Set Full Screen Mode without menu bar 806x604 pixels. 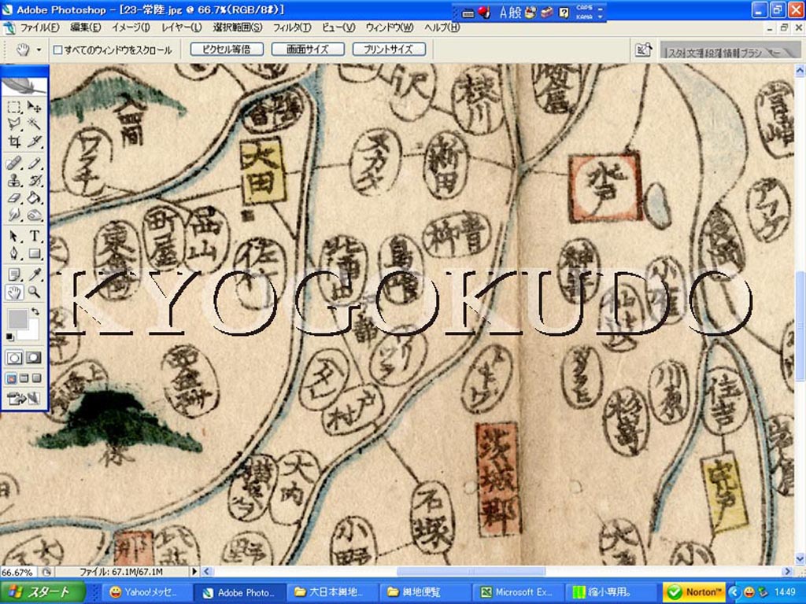36,378
